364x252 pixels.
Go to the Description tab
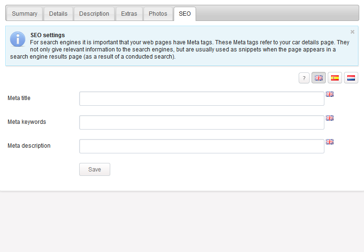tap(94, 14)
